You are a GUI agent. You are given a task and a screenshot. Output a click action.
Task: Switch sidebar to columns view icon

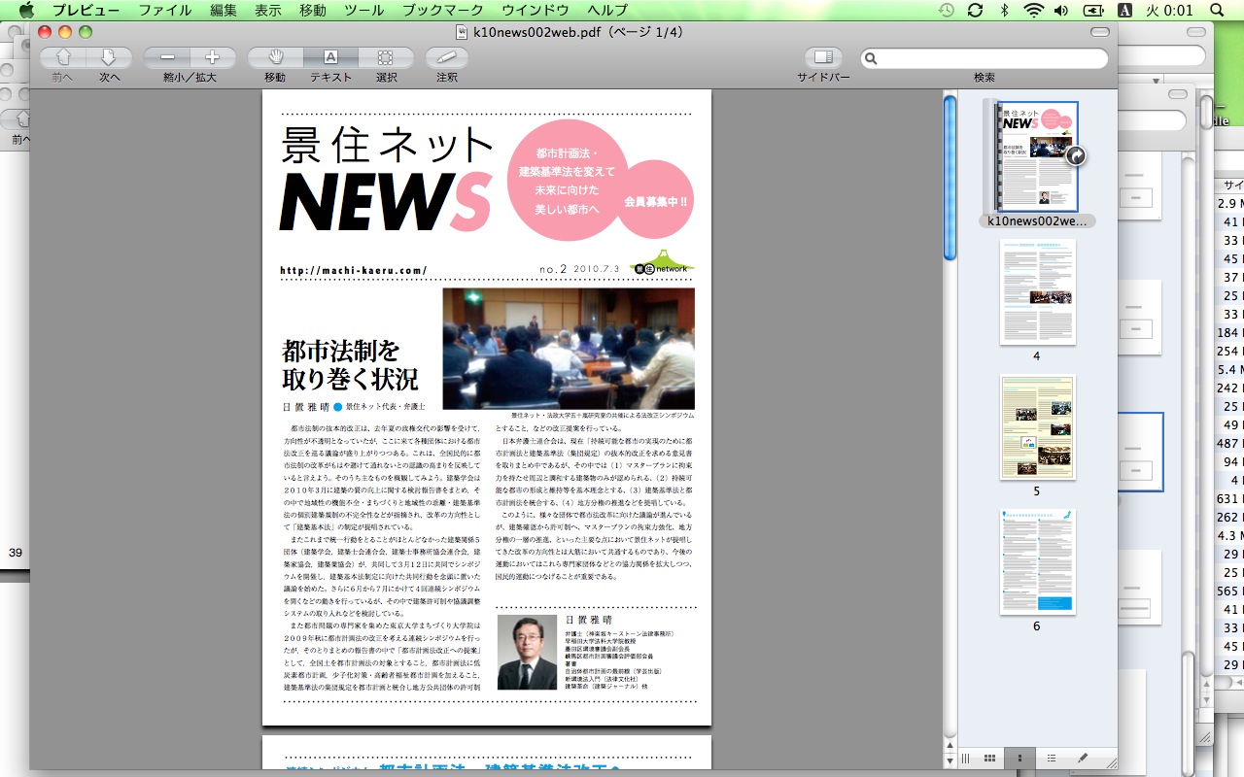[x=966, y=758]
